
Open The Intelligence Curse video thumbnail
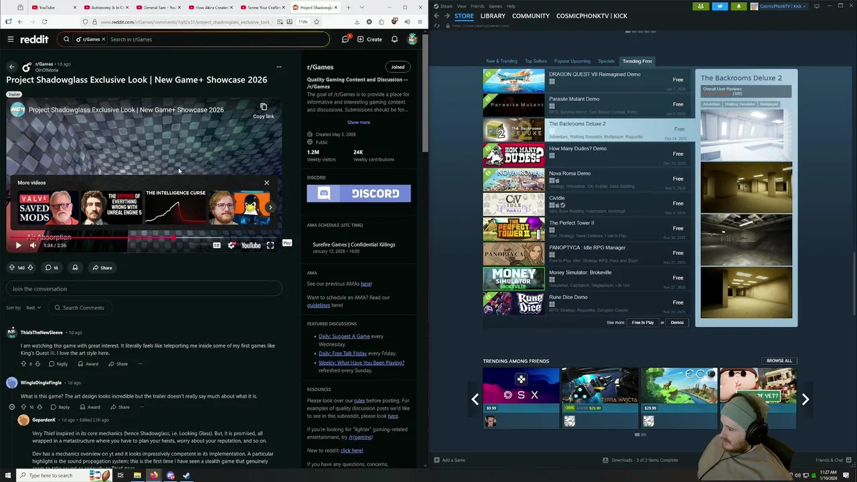coord(175,208)
